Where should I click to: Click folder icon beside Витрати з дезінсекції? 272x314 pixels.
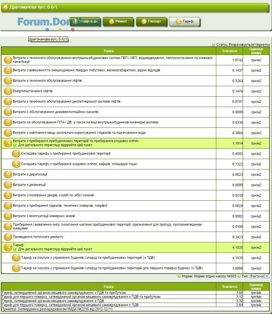tap(8, 185)
